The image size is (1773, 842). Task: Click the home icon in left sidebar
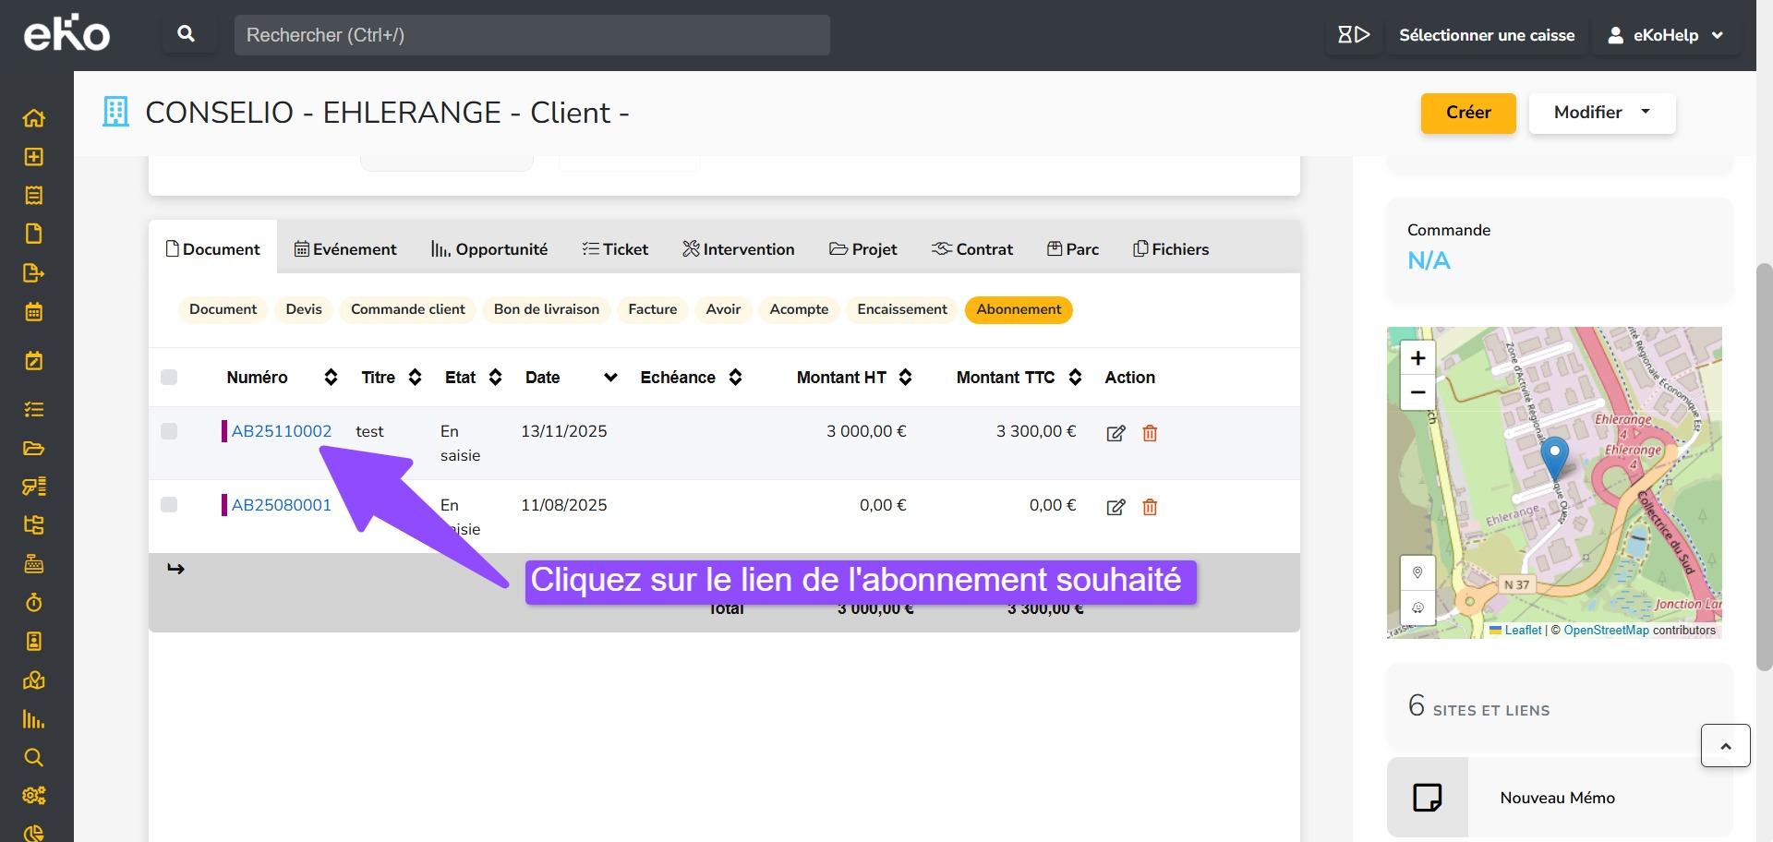pos(33,118)
